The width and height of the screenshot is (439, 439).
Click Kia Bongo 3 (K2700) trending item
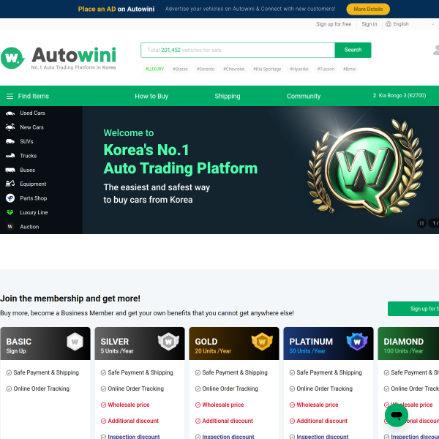399,95
